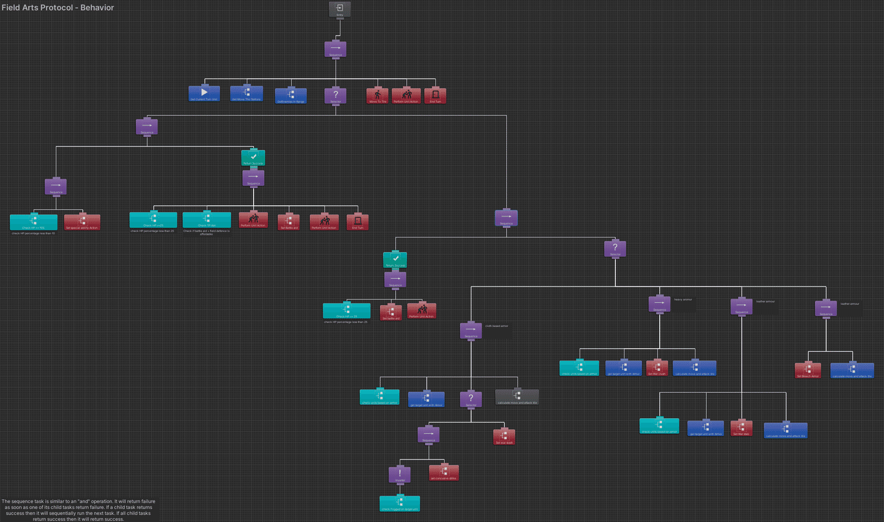This screenshot has height=522, width=884.
Task: Click the Selector node above the armour branches
Action: pos(615,249)
